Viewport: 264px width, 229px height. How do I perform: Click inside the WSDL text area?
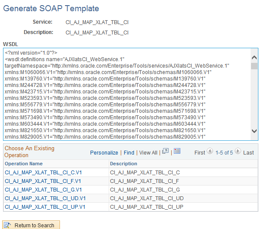125,94
